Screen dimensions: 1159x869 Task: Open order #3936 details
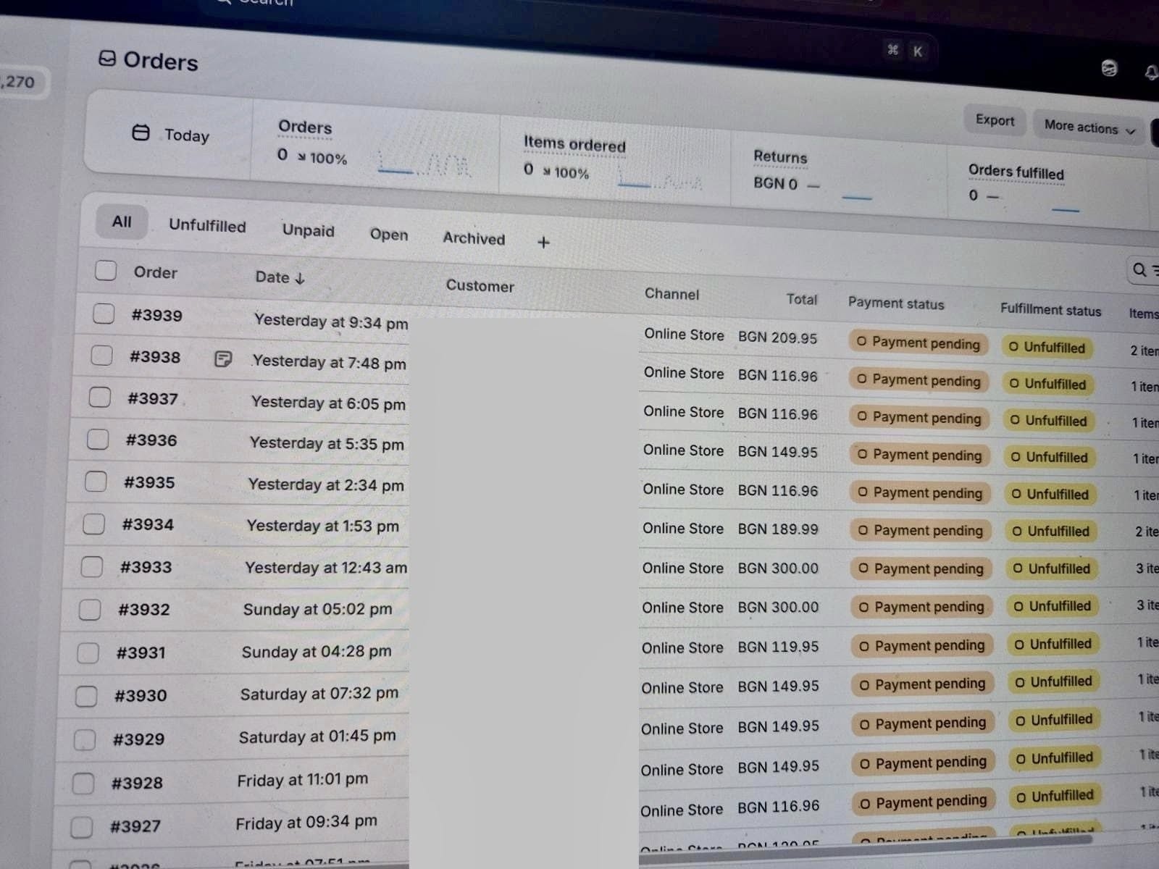pyautogui.click(x=151, y=440)
